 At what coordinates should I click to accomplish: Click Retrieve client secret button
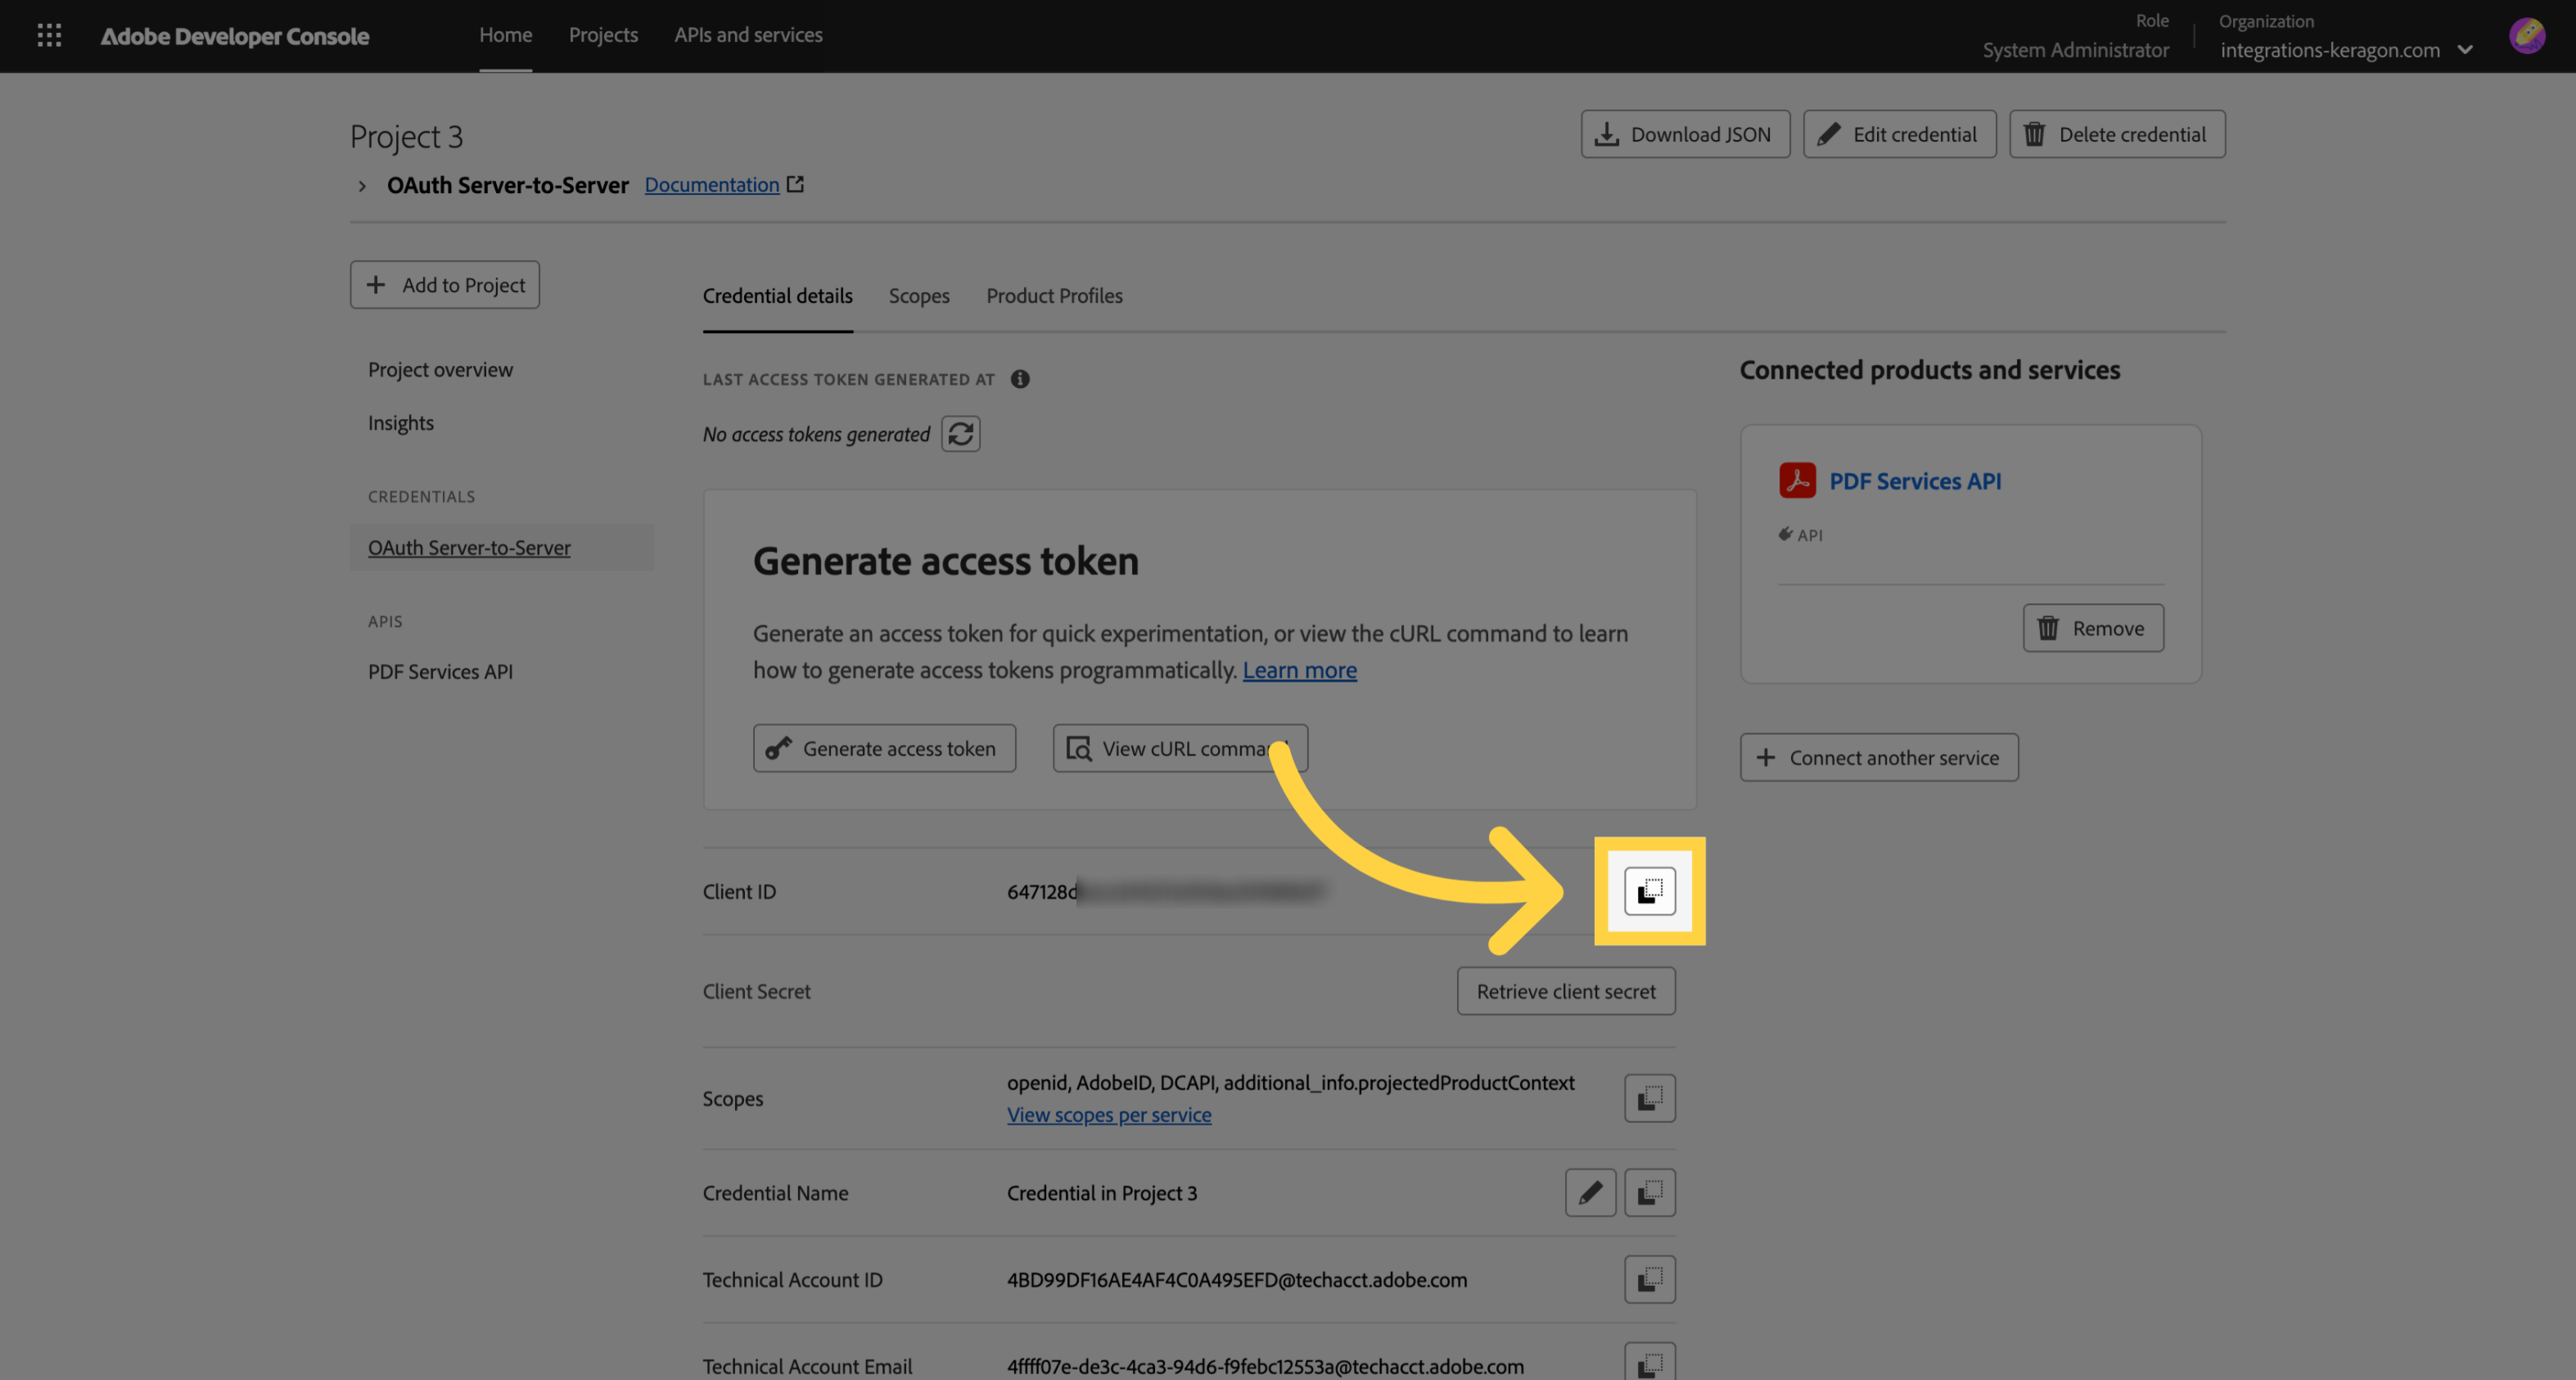1566,991
